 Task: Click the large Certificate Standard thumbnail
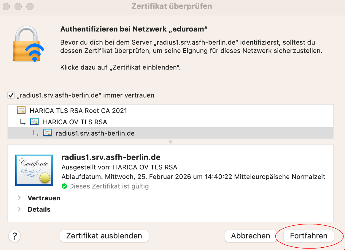[x=34, y=170]
